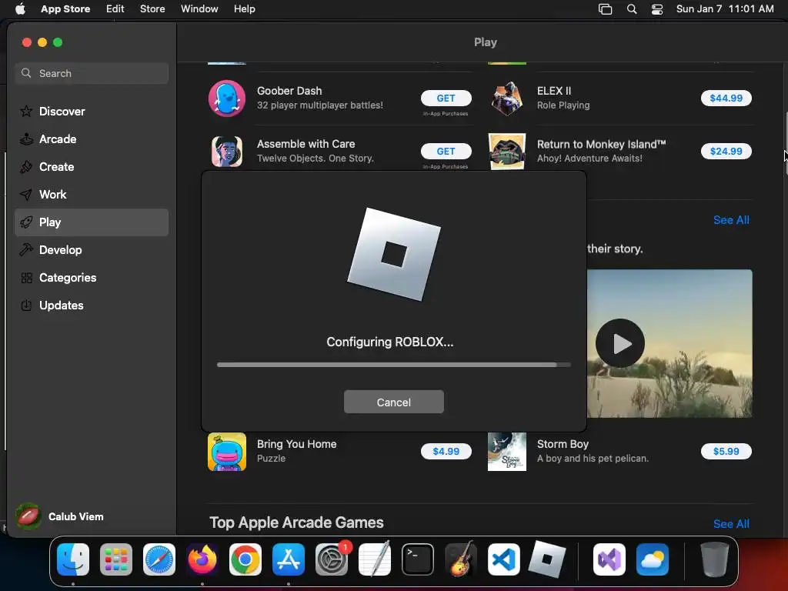Viewport: 788px width, 591px height.
Task: Get Assemble with Care
Action: [x=446, y=152]
